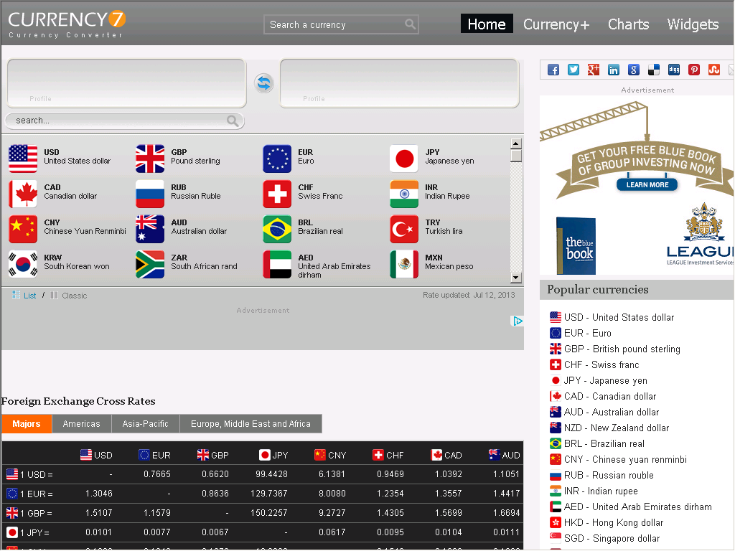The image size is (735, 551).
Task: Click the Learn More button in the ad
Action: (x=647, y=184)
